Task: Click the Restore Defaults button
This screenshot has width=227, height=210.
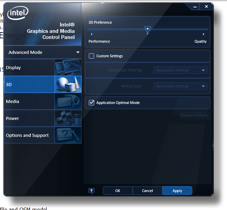Action: [x=195, y=115]
